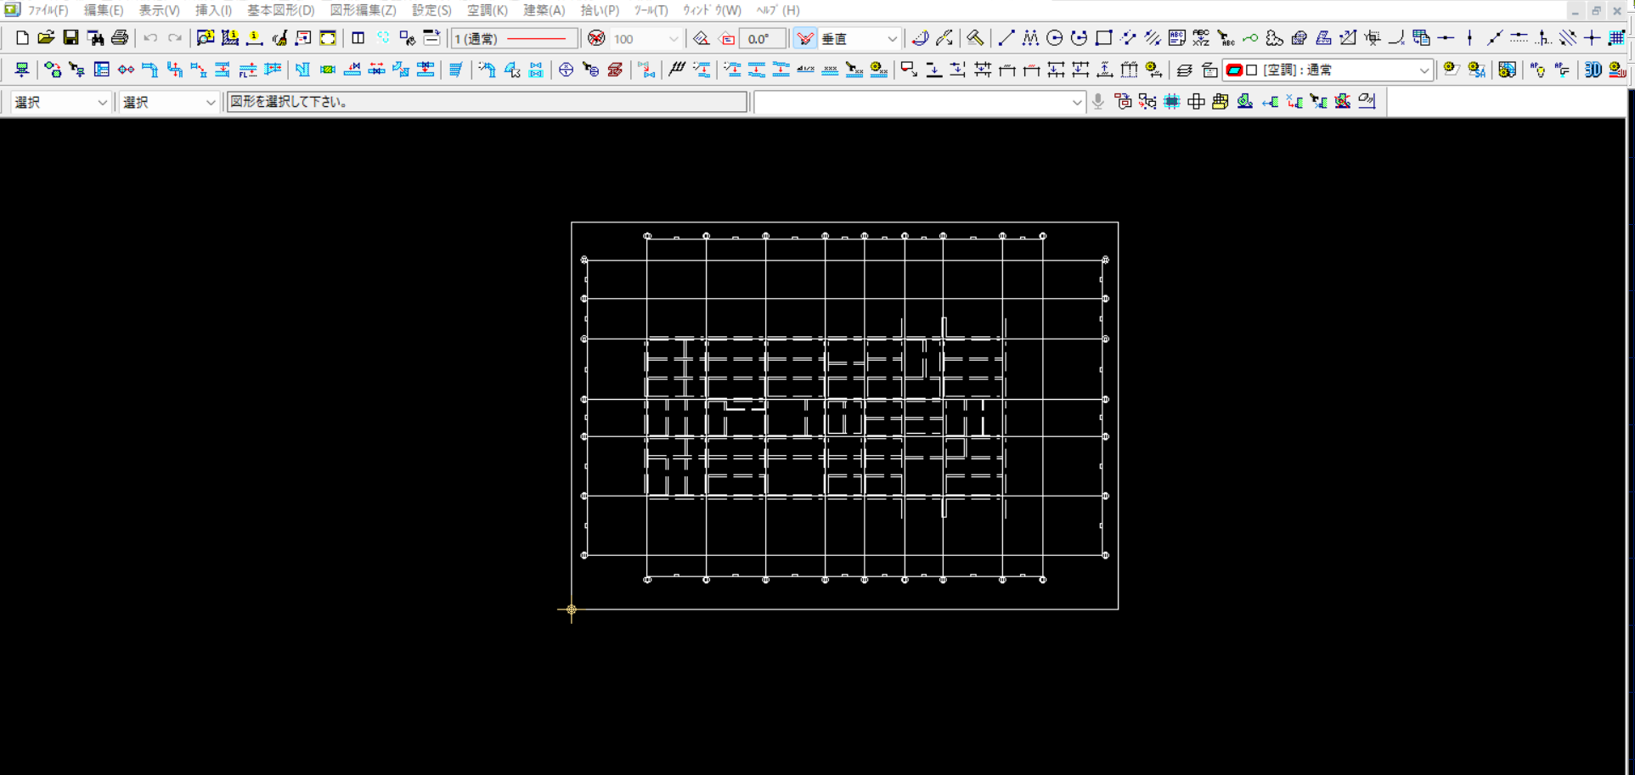Open the 垂直 direction dropdown

860,38
